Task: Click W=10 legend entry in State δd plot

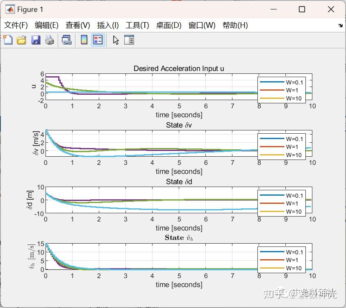Action: 281,211
